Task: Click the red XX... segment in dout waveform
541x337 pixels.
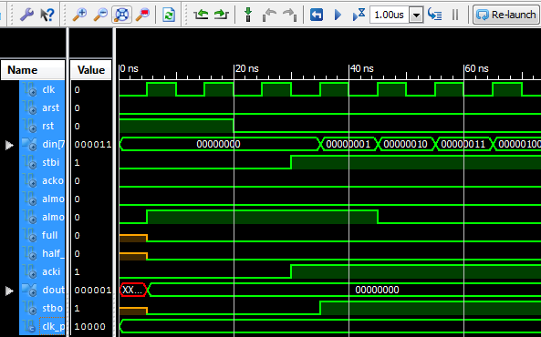Action: pyautogui.click(x=133, y=290)
